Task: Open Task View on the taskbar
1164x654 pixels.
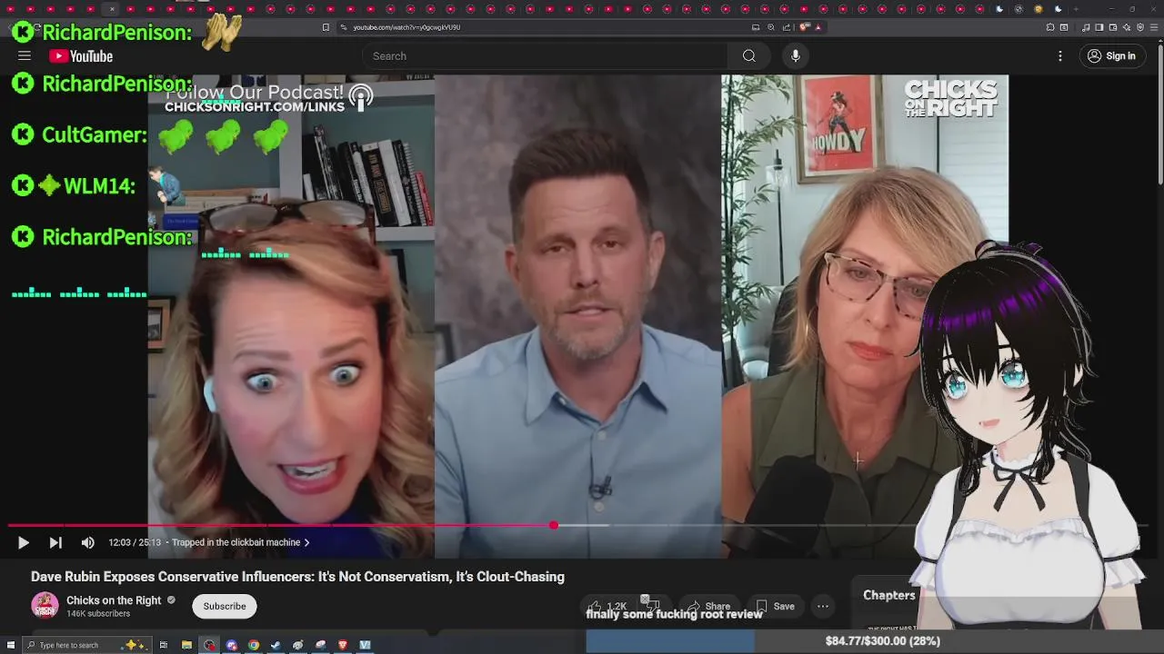Action: pyautogui.click(x=164, y=645)
